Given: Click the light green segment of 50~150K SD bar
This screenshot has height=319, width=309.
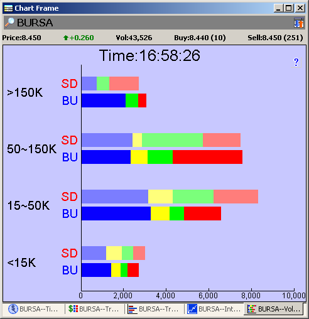Looking at the screenshot, I should pyautogui.click(x=172, y=140).
